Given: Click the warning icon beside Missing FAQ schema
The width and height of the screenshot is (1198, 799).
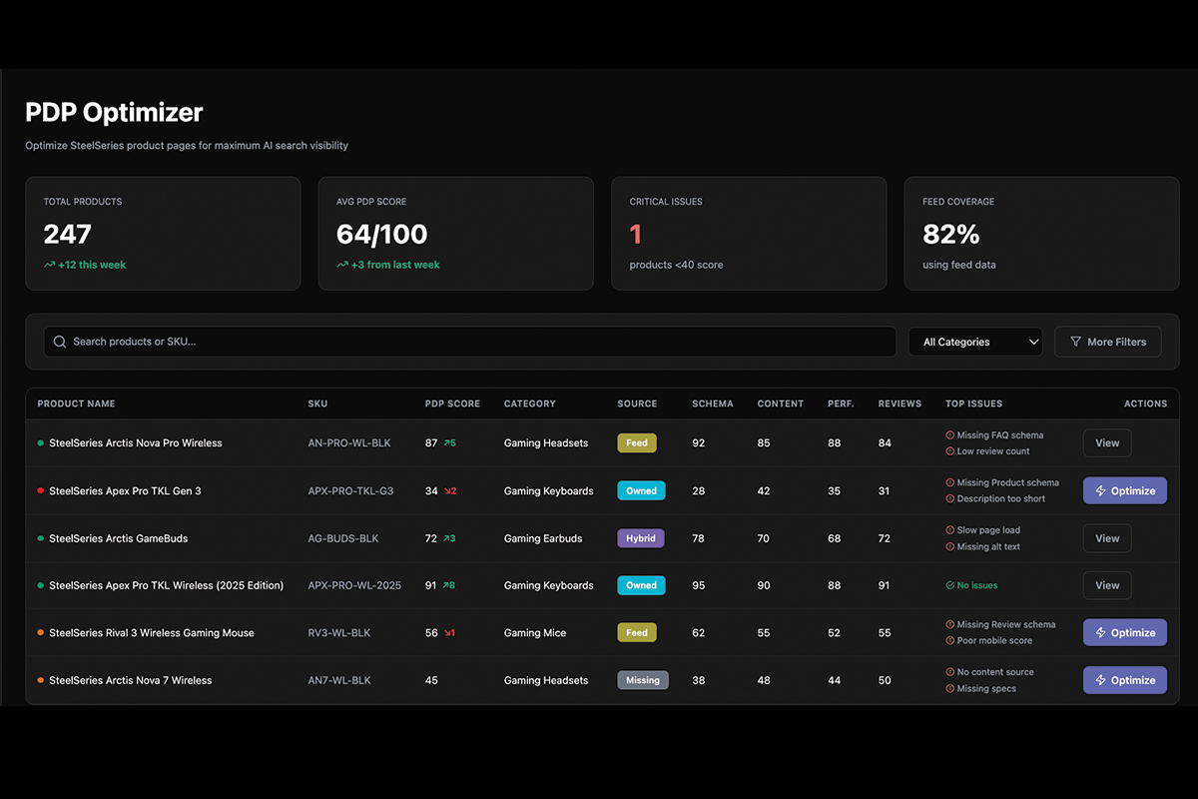Looking at the screenshot, I should [949, 435].
